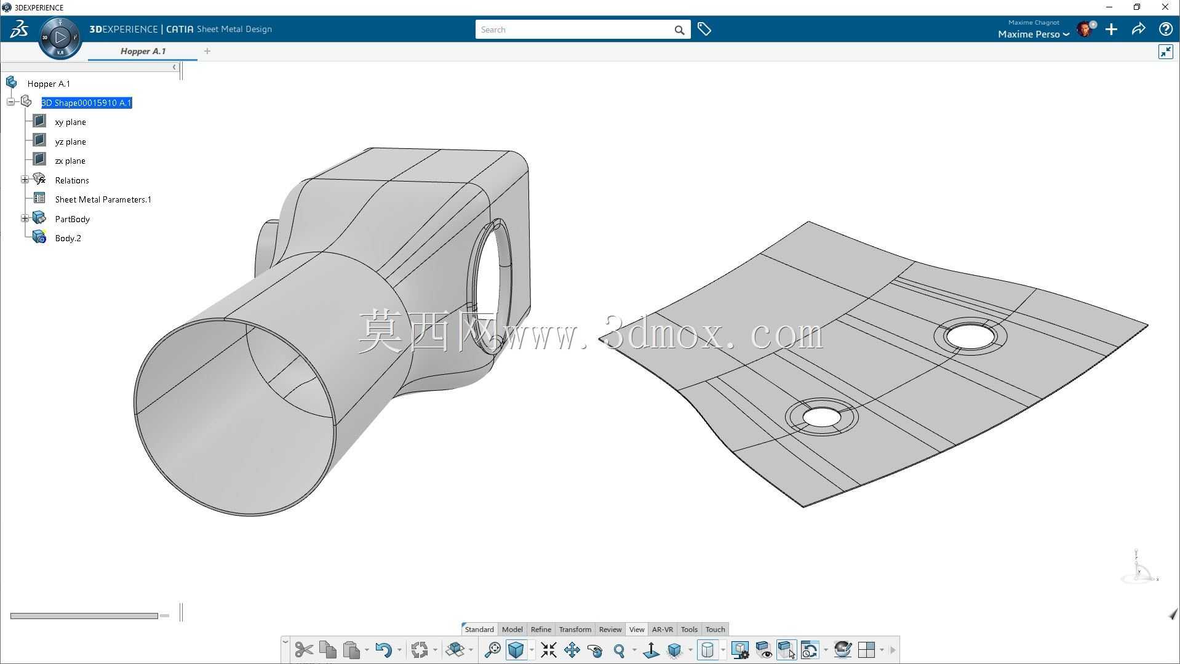This screenshot has height=664, width=1180.
Task: Select the Pan four-arrow icon
Action: point(572,650)
